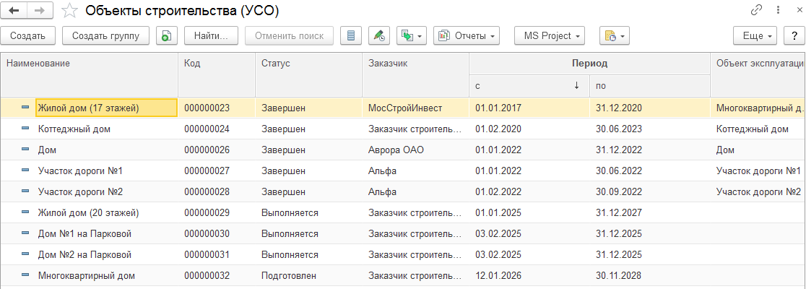Sort by the Статус column header
806x289 pixels.
tap(308, 64)
